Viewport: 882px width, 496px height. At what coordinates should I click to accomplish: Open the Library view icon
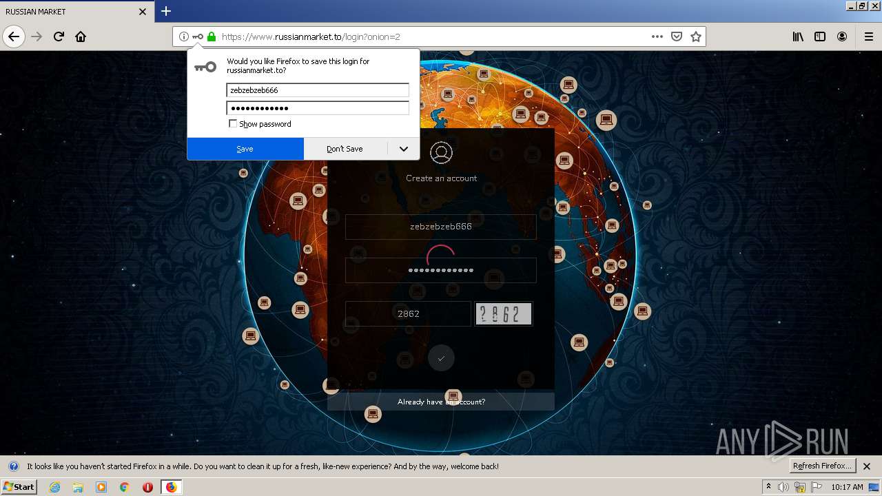click(798, 37)
